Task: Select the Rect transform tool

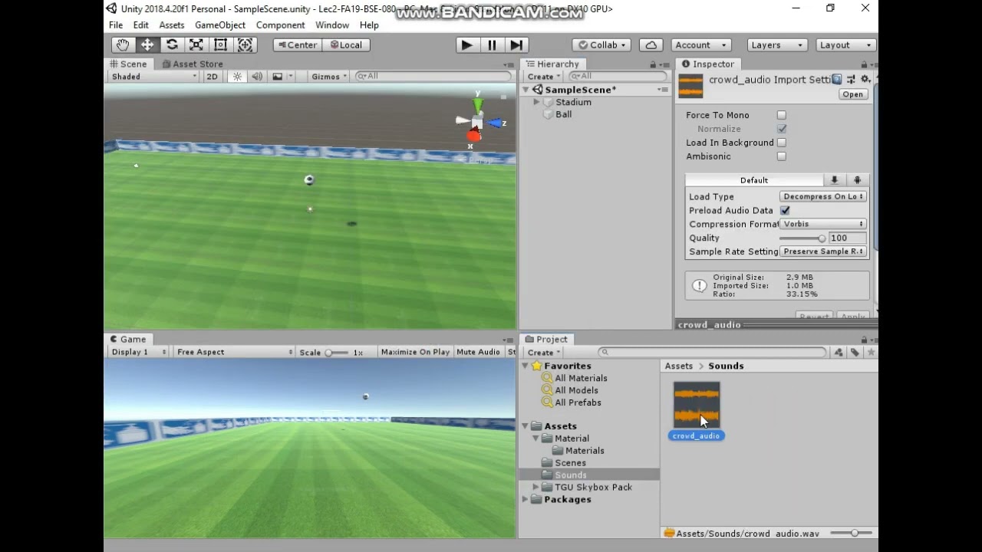Action: click(221, 44)
